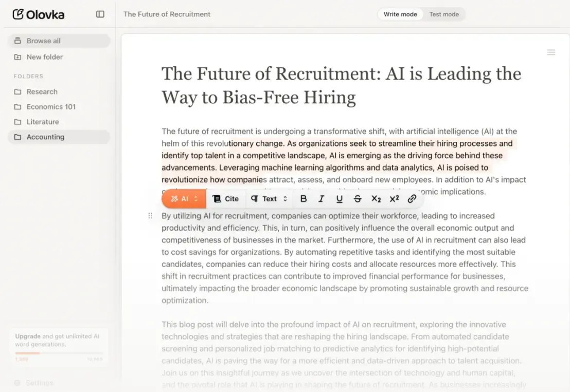Open the Text style dropdown
The width and height of the screenshot is (570, 392).
tap(269, 198)
